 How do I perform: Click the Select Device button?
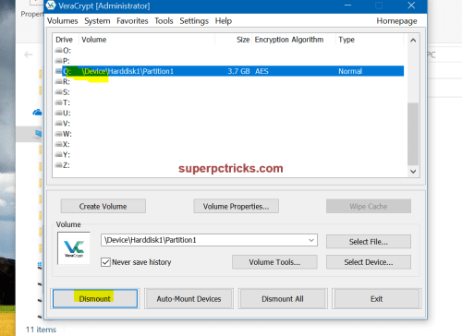pyautogui.click(x=369, y=262)
